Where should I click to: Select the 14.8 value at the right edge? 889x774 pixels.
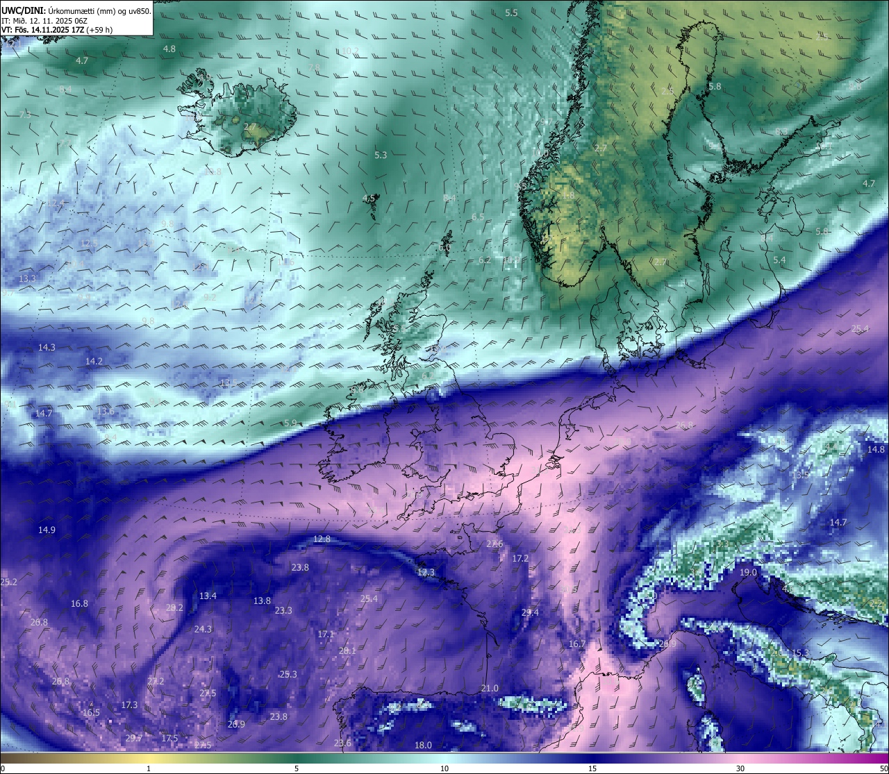tap(876, 449)
